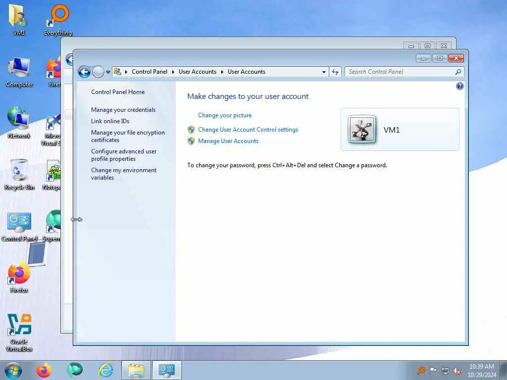
Task: Open the Control Panel desktop icon
Action: 19,226
